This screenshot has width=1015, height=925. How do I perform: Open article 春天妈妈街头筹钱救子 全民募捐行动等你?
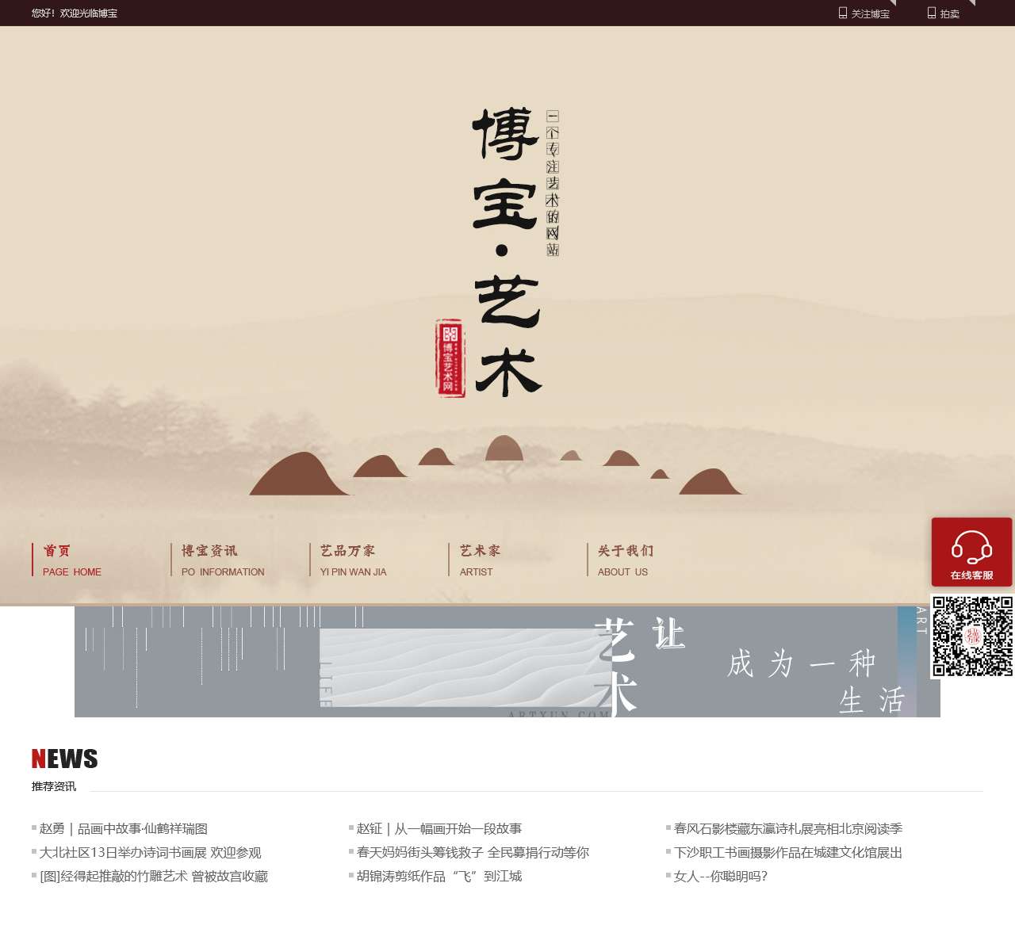[x=473, y=852]
